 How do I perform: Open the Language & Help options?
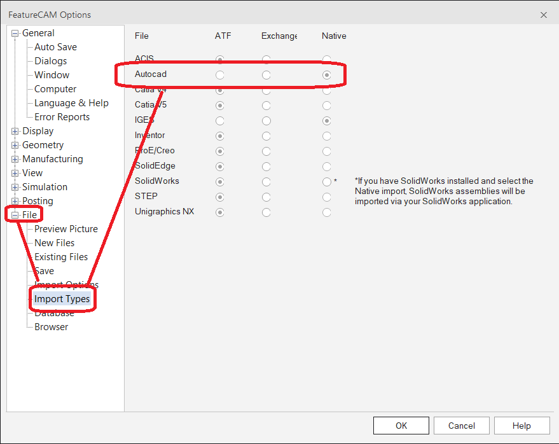70,102
